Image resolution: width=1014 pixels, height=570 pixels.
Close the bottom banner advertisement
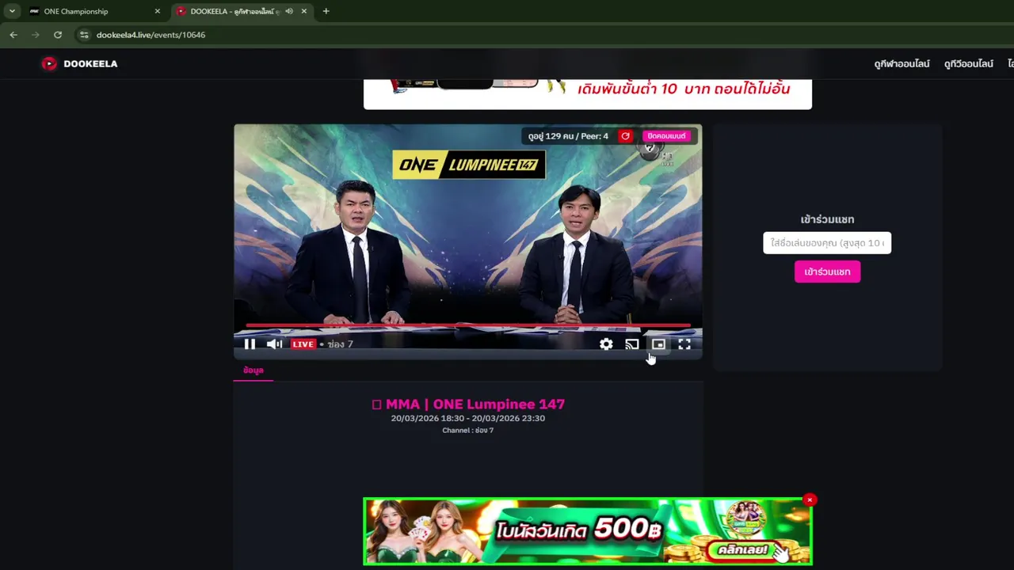809,500
